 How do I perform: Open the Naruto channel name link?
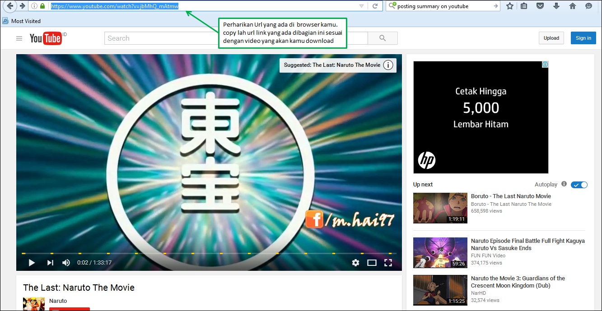click(x=58, y=301)
